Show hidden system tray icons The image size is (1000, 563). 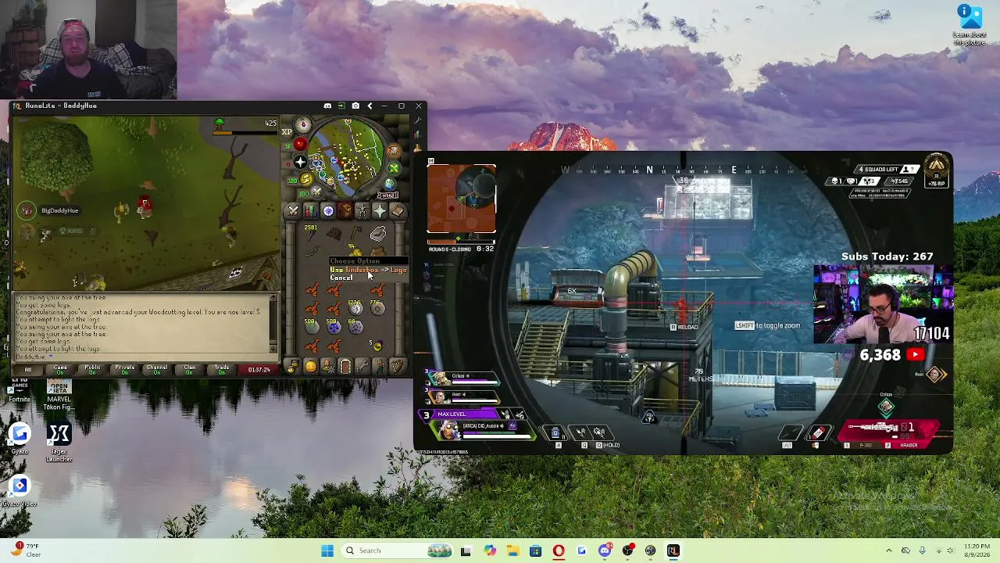tap(888, 550)
